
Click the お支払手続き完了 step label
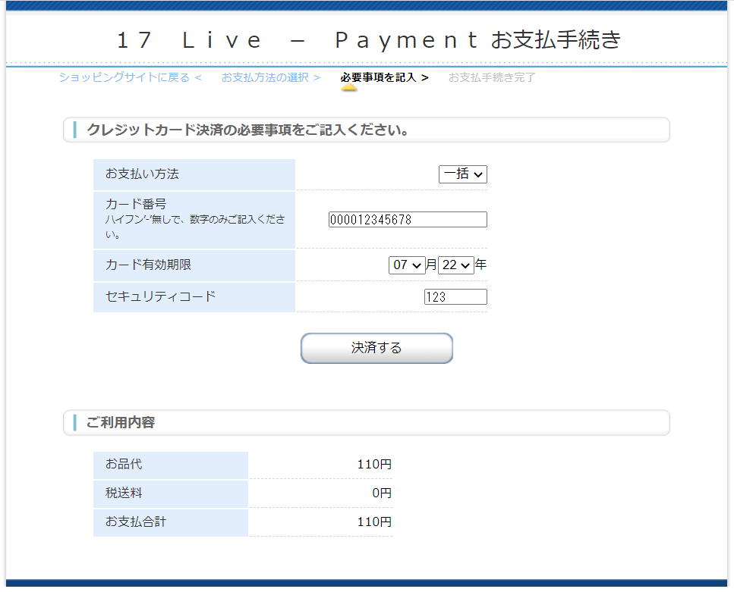tap(492, 77)
